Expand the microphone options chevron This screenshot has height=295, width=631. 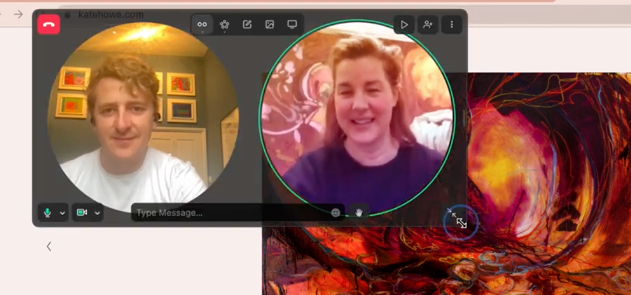pyautogui.click(x=62, y=213)
